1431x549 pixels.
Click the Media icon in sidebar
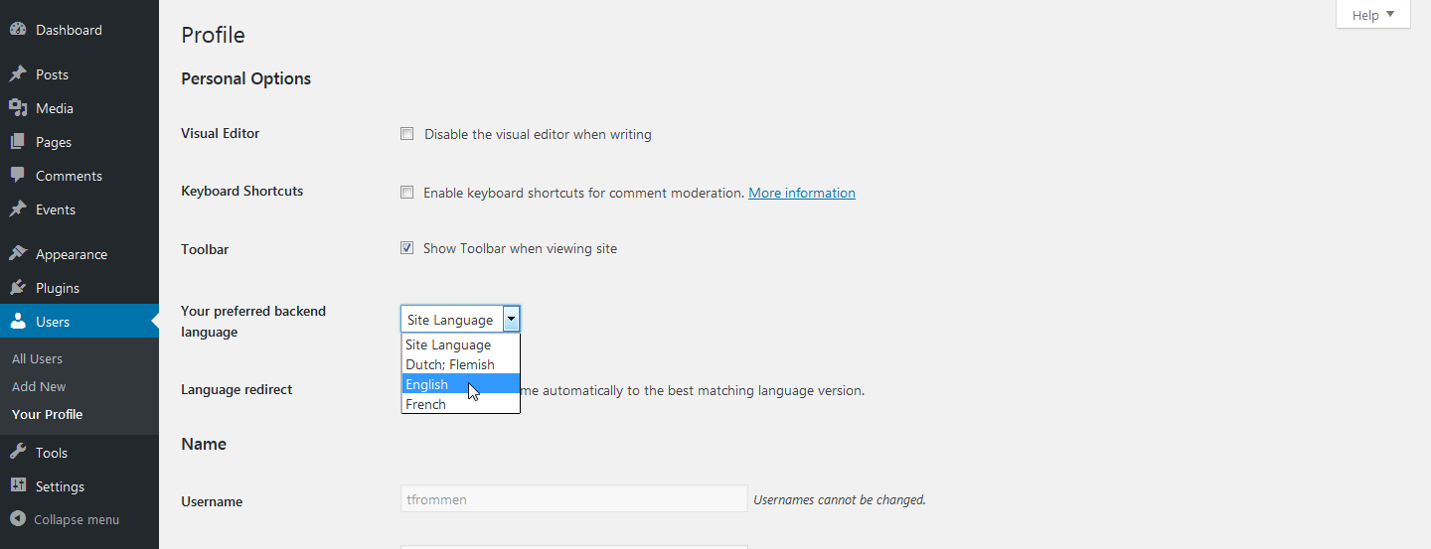pyautogui.click(x=18, y=108)
